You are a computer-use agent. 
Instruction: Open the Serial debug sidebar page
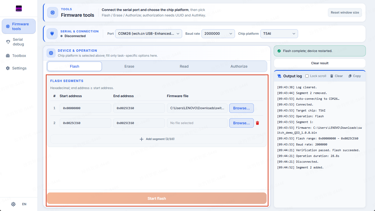point(19,42)
